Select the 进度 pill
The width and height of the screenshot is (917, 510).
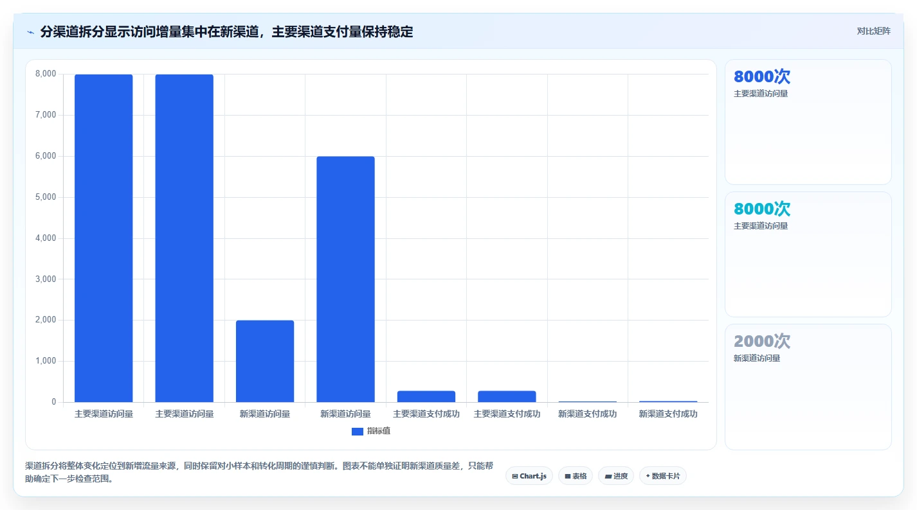[616, 476]
